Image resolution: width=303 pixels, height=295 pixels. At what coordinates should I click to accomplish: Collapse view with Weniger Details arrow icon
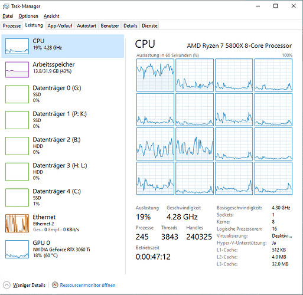[x=6, y=285]
